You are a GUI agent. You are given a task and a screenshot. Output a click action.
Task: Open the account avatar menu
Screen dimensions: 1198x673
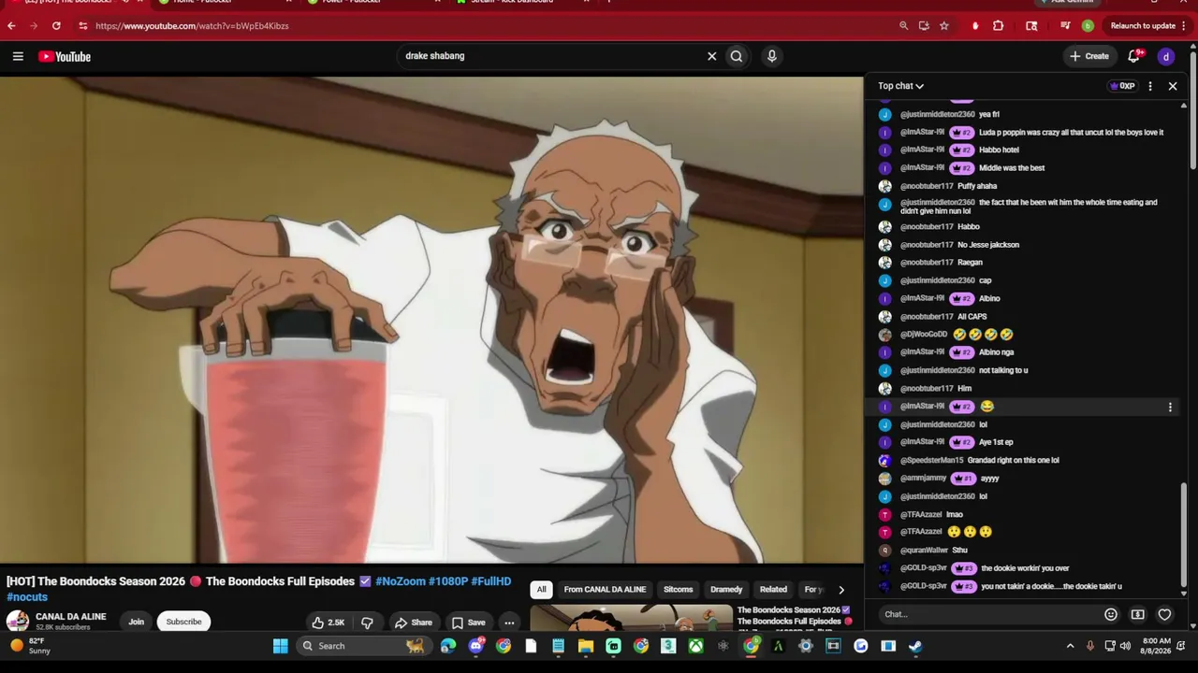click(1166, 57)
